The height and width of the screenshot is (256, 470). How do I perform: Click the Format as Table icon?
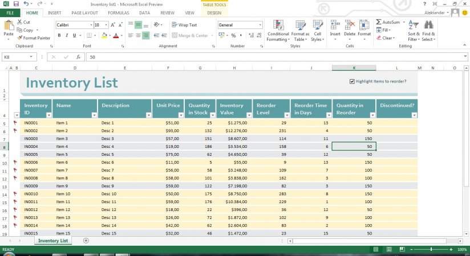click(x=300, y=25)
